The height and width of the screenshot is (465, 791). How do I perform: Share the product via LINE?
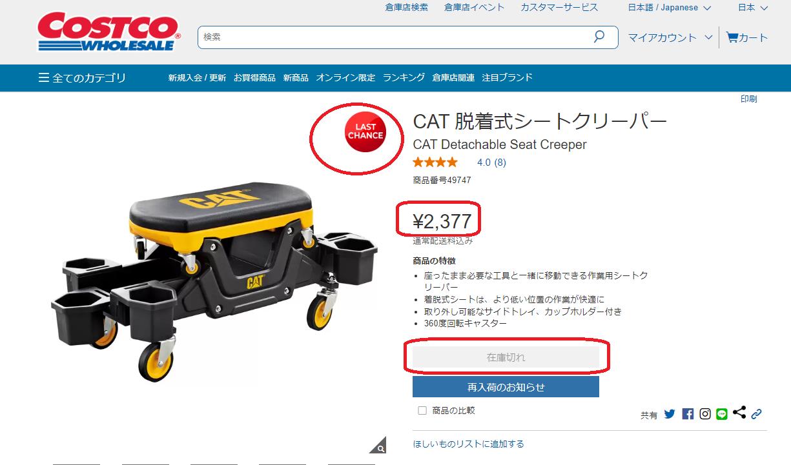[x=722, y=414]
